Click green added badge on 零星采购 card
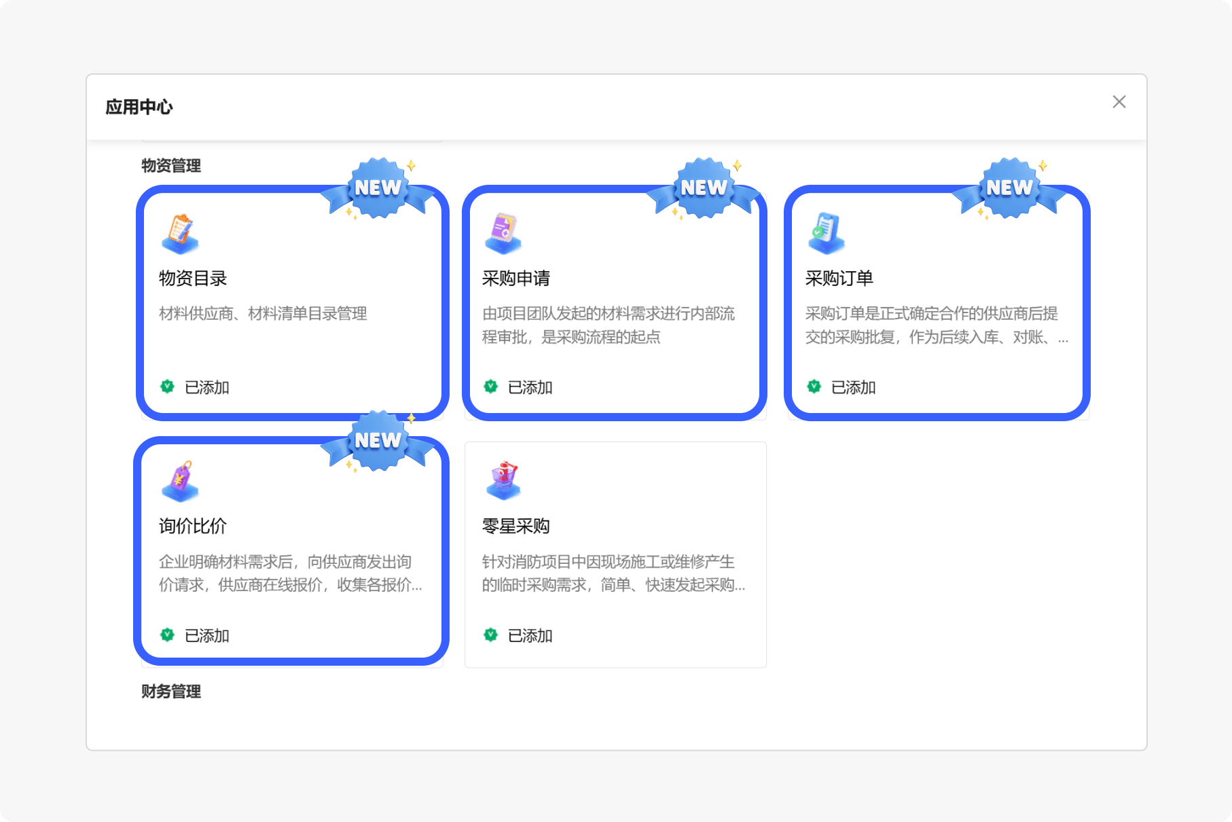Screen dimensions: 1232x822 pyautogui.click(x=490, y=635)
